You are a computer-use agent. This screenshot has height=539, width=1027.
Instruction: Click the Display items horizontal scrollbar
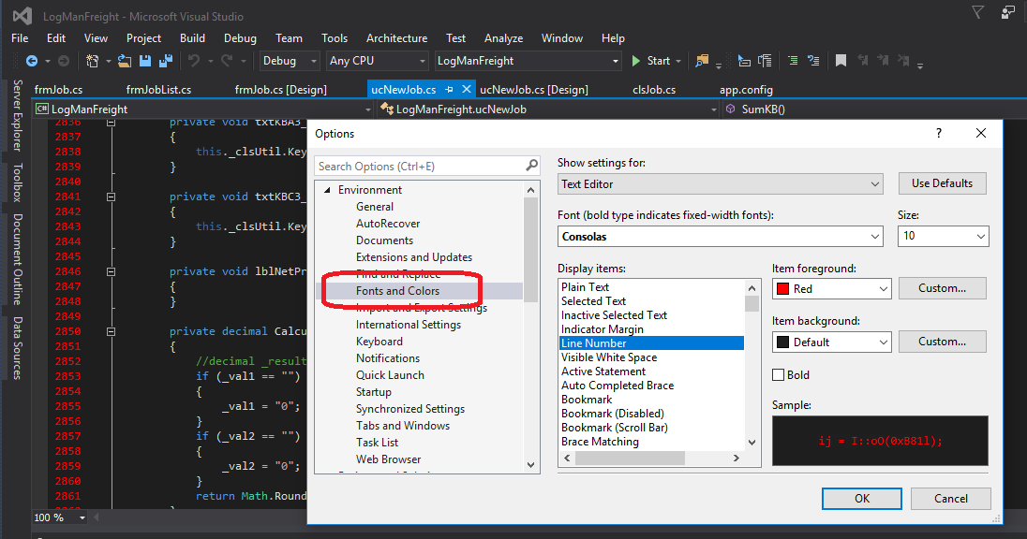pyautogui.click(x=651, y=458)
